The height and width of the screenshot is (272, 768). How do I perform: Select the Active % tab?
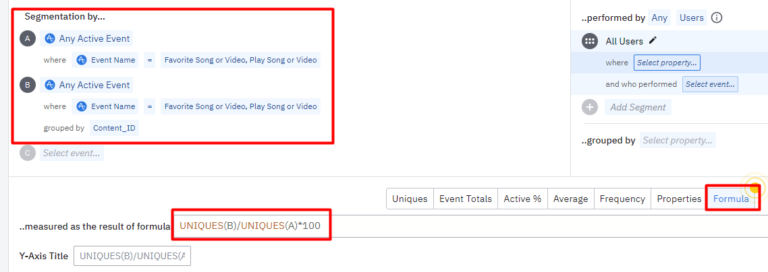pyautogui.click(x=522, y=199)
